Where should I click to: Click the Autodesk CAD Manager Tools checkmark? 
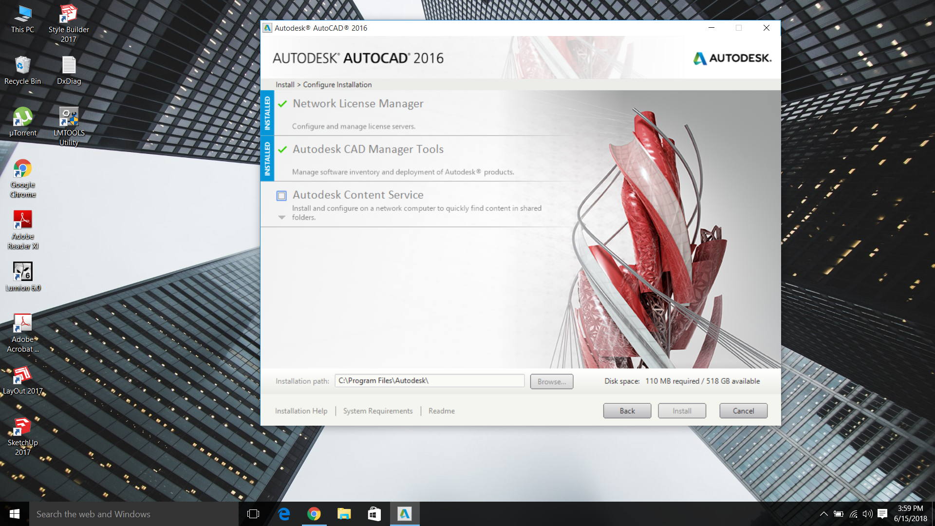pyautogui.click(x=282, y=150)
